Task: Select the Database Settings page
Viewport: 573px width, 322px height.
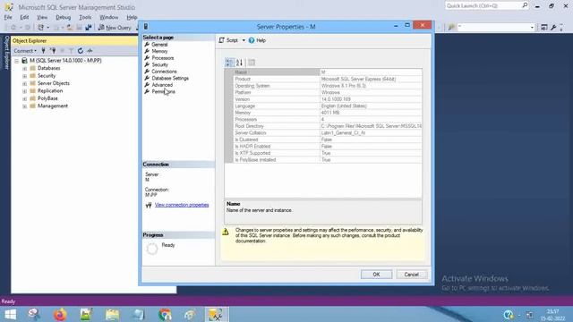Action: [x=170, y=78]
